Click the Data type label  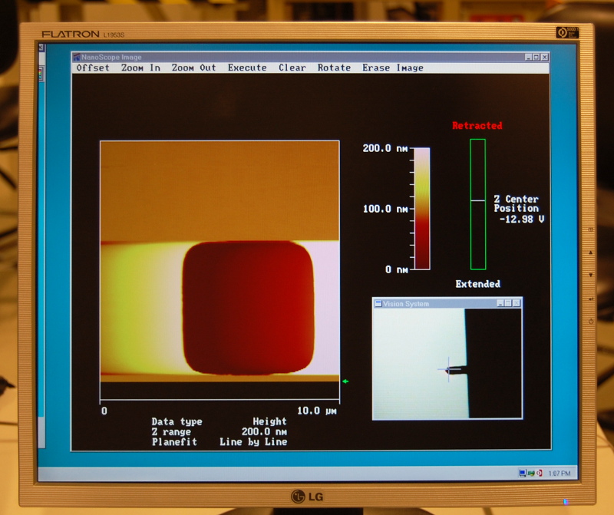tap(177, 422)
